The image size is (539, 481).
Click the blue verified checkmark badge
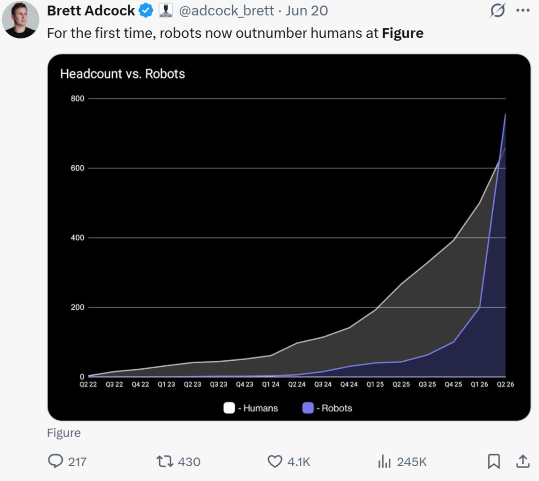coord(146,10)
